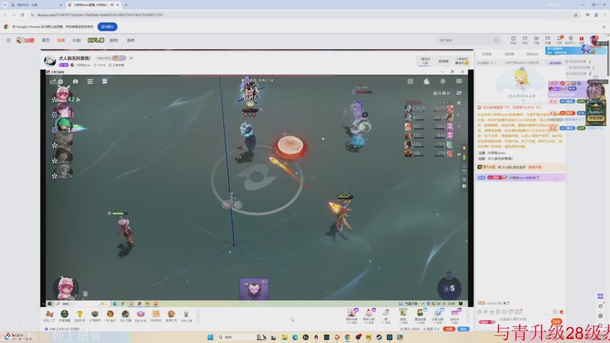
Task: Open the 全站榜 ranking button
Action: click(443, 61)
